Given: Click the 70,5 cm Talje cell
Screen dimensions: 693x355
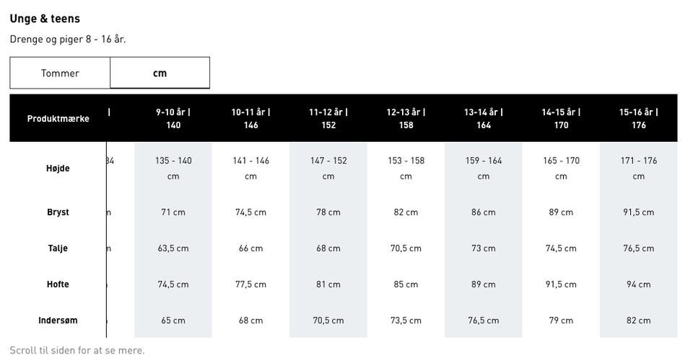Looking at the screenshot, I should click(406, 248).
